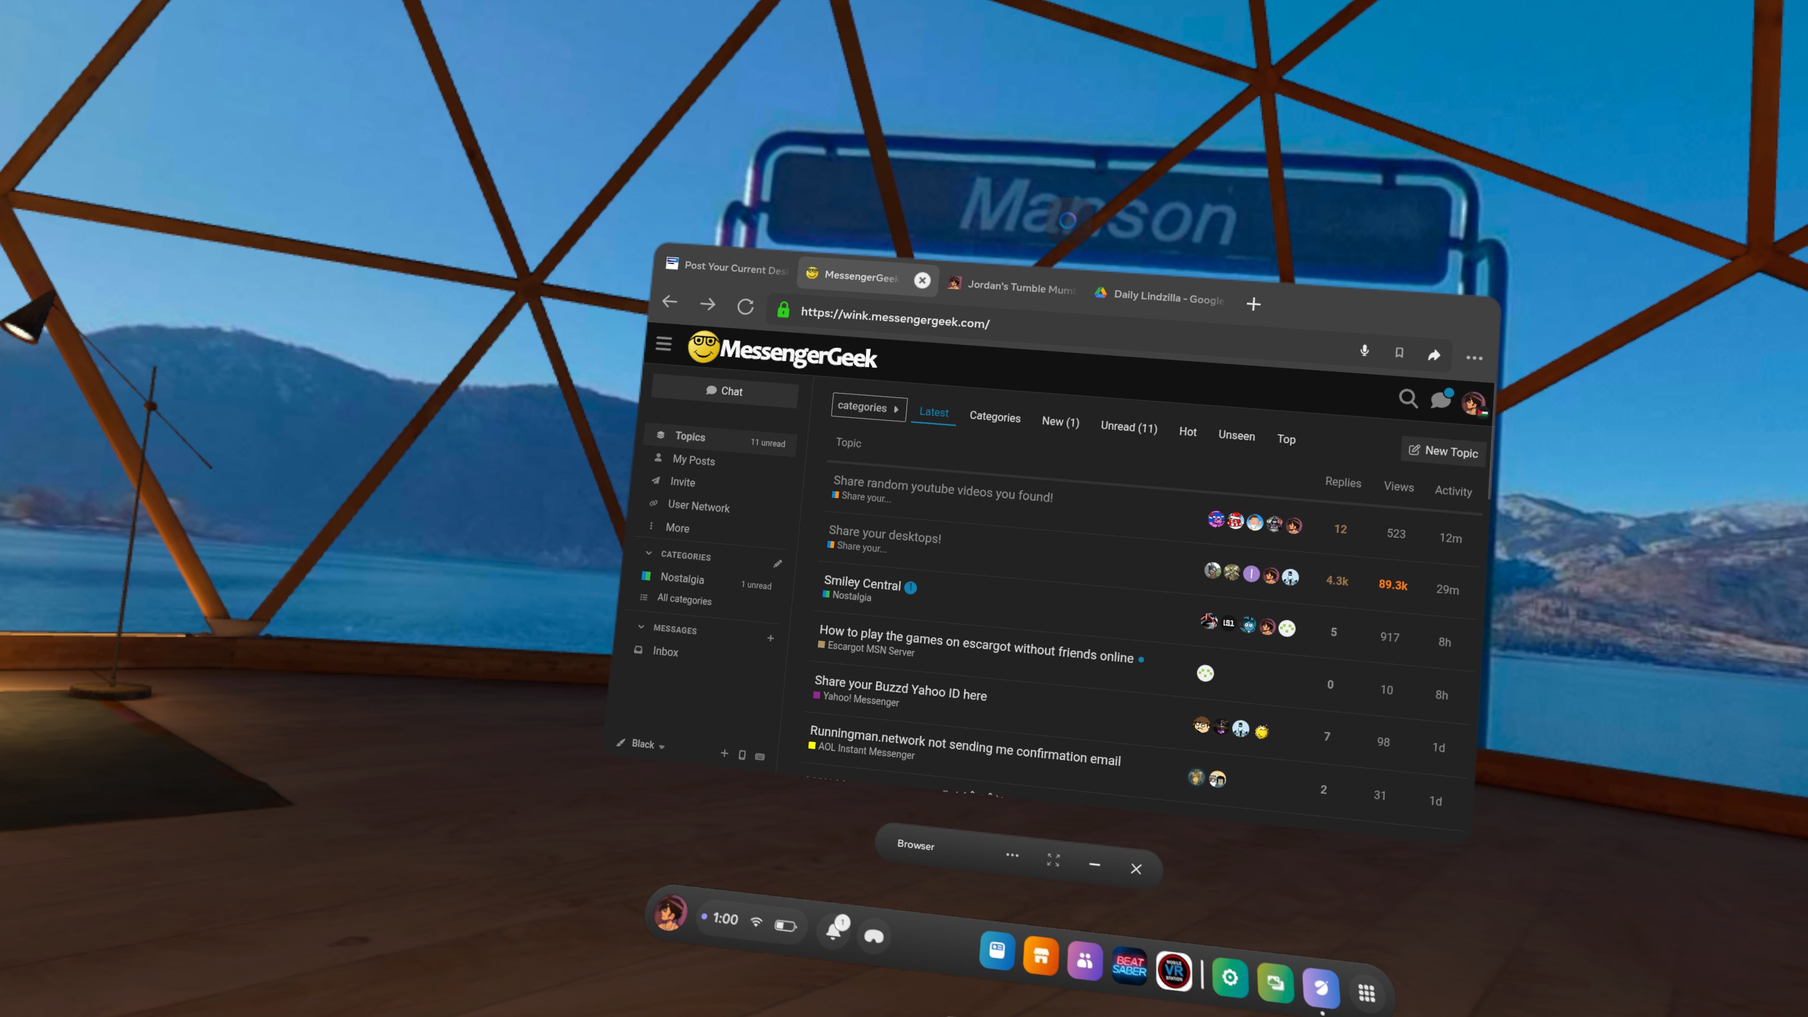Reload the page with the refresh icon

point(745,307)
